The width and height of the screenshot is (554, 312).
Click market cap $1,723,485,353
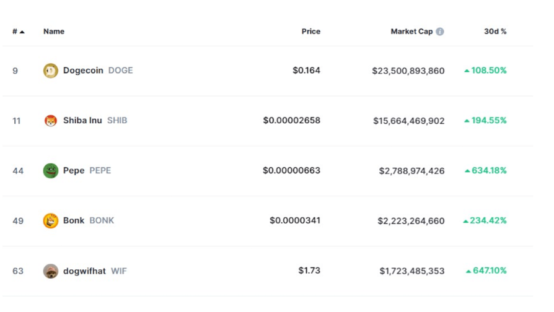pyautogui.click(x=412, y=271)
